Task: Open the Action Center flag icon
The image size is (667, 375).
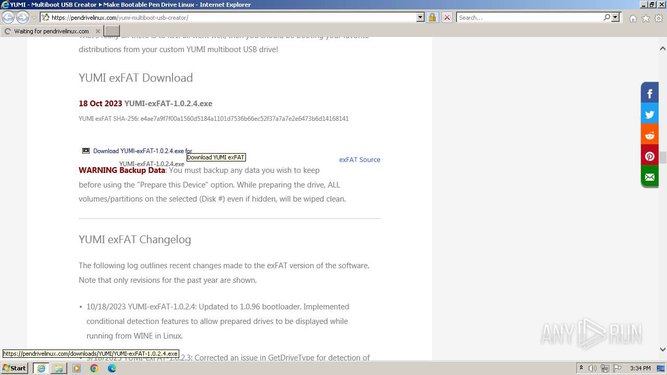Action: click(x=617, y=368)
